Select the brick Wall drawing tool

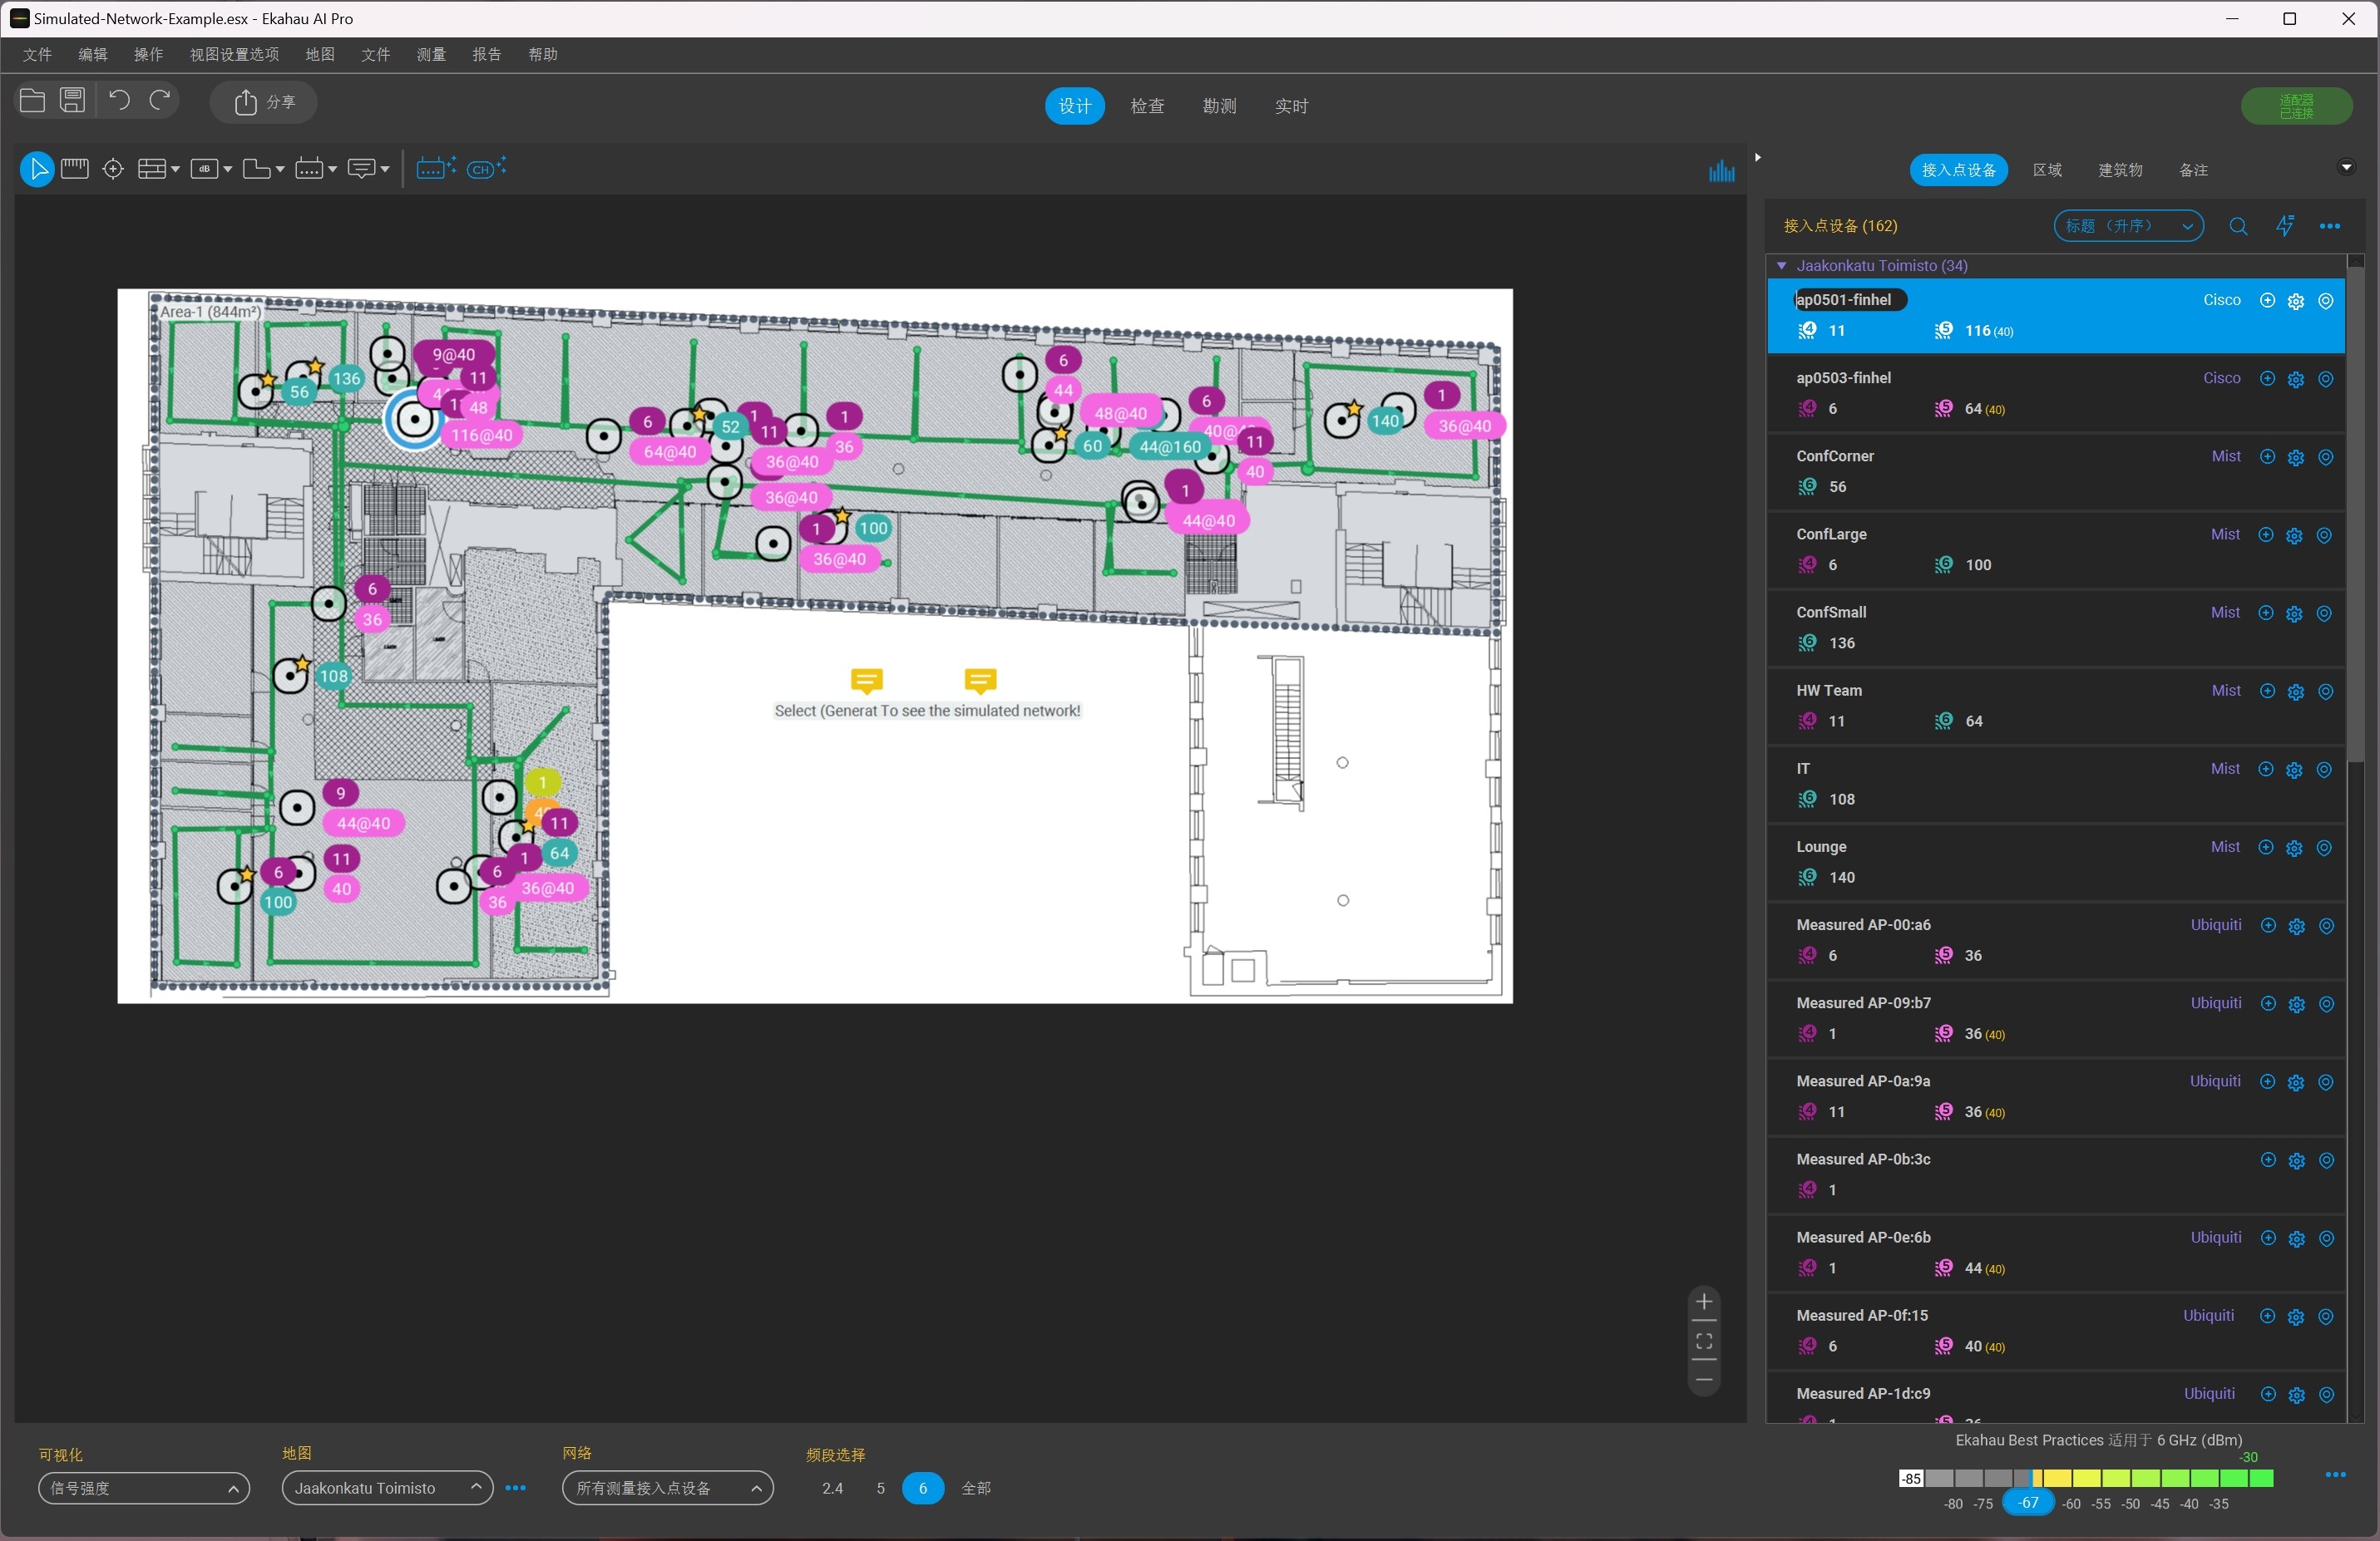[x=151, y=169]
